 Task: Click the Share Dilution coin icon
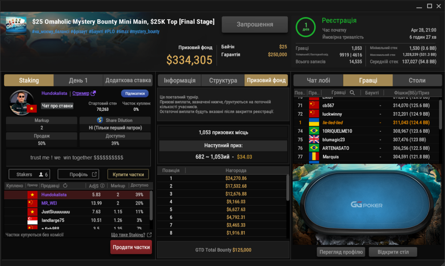(x=100, y=120)
